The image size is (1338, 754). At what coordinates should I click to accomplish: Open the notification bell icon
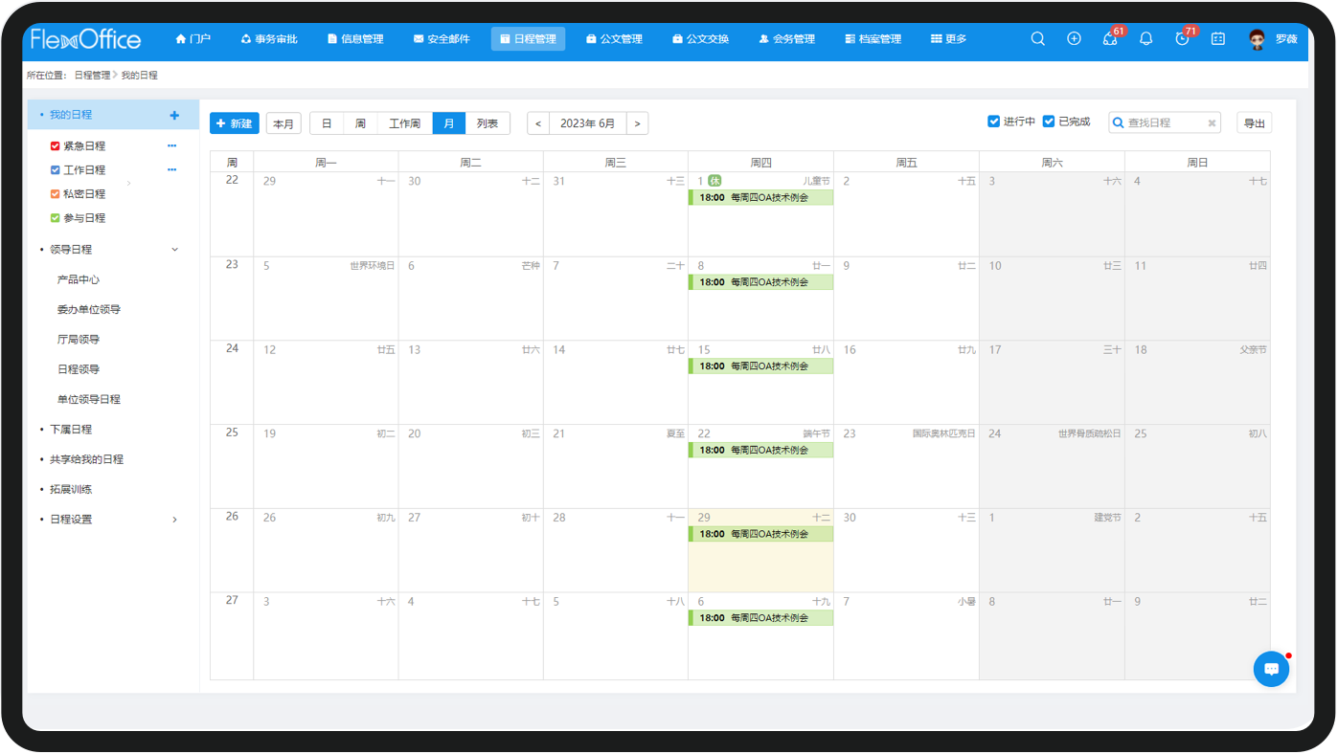(x=1145, y=39)
